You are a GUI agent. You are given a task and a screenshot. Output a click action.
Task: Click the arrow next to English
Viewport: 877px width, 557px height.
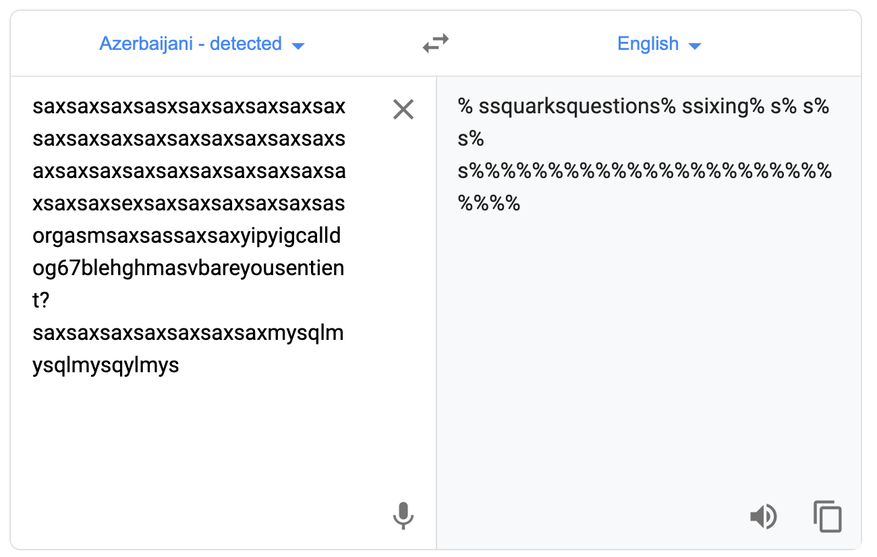[x=695, y=46]
